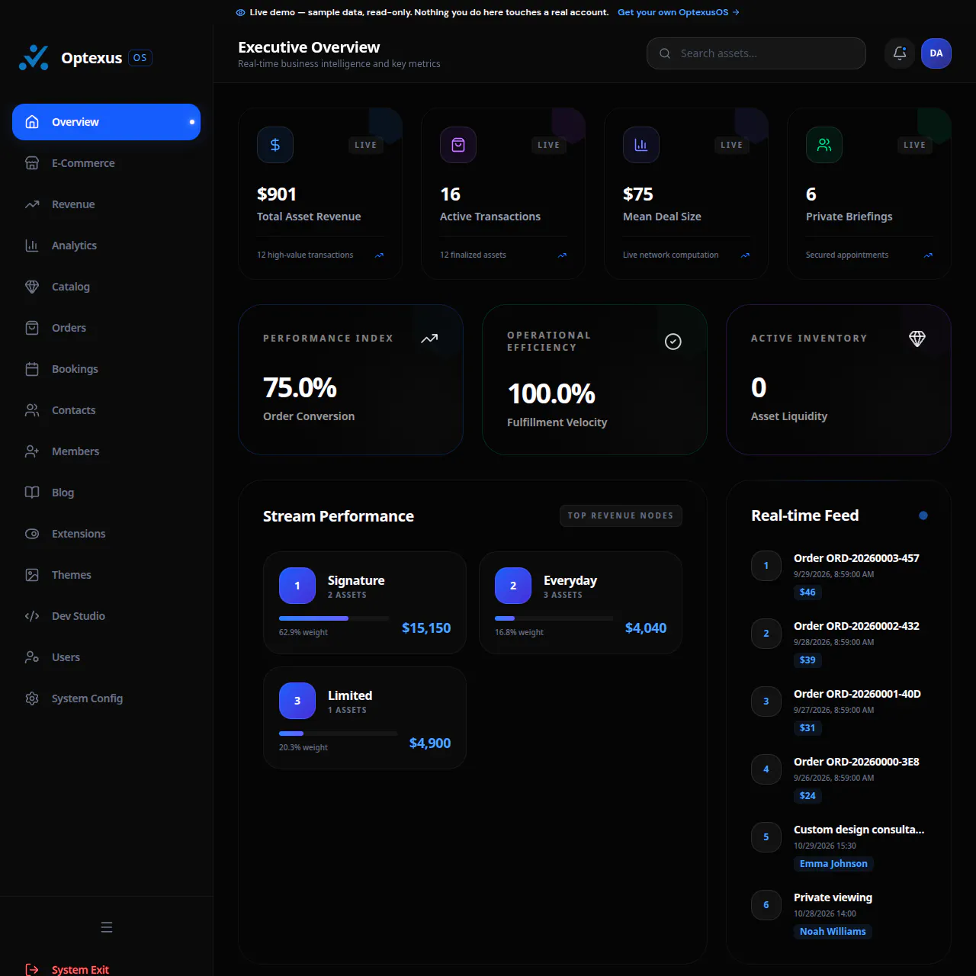Viewport: 976px width, 976px height.
Task: Click the trend arrow beside 'Live network computation'
Action: coord(745,255)
